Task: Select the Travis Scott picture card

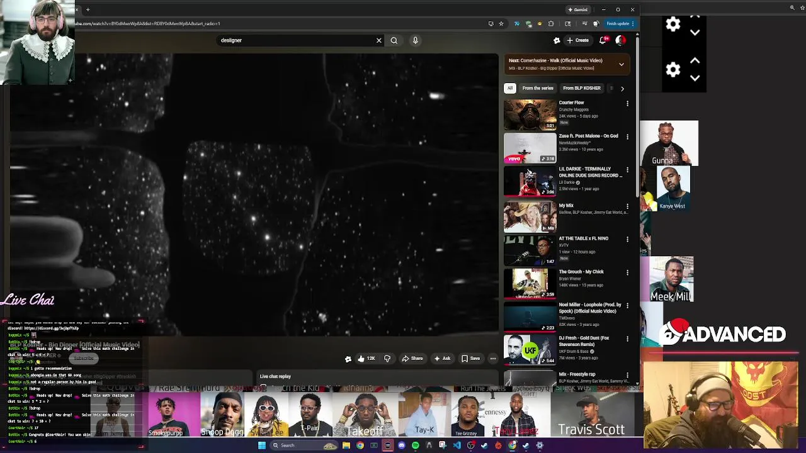Action: [592, 415]
